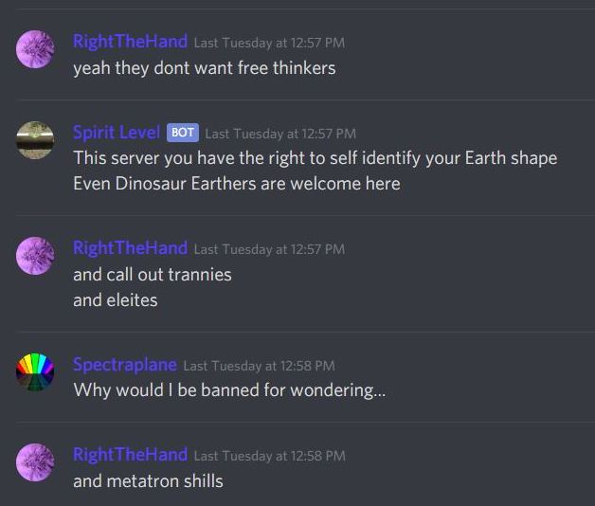This screenshot has height=506, width=595.
Task: Click timestamp on Spectraplane's message
Action: (260, 366)
